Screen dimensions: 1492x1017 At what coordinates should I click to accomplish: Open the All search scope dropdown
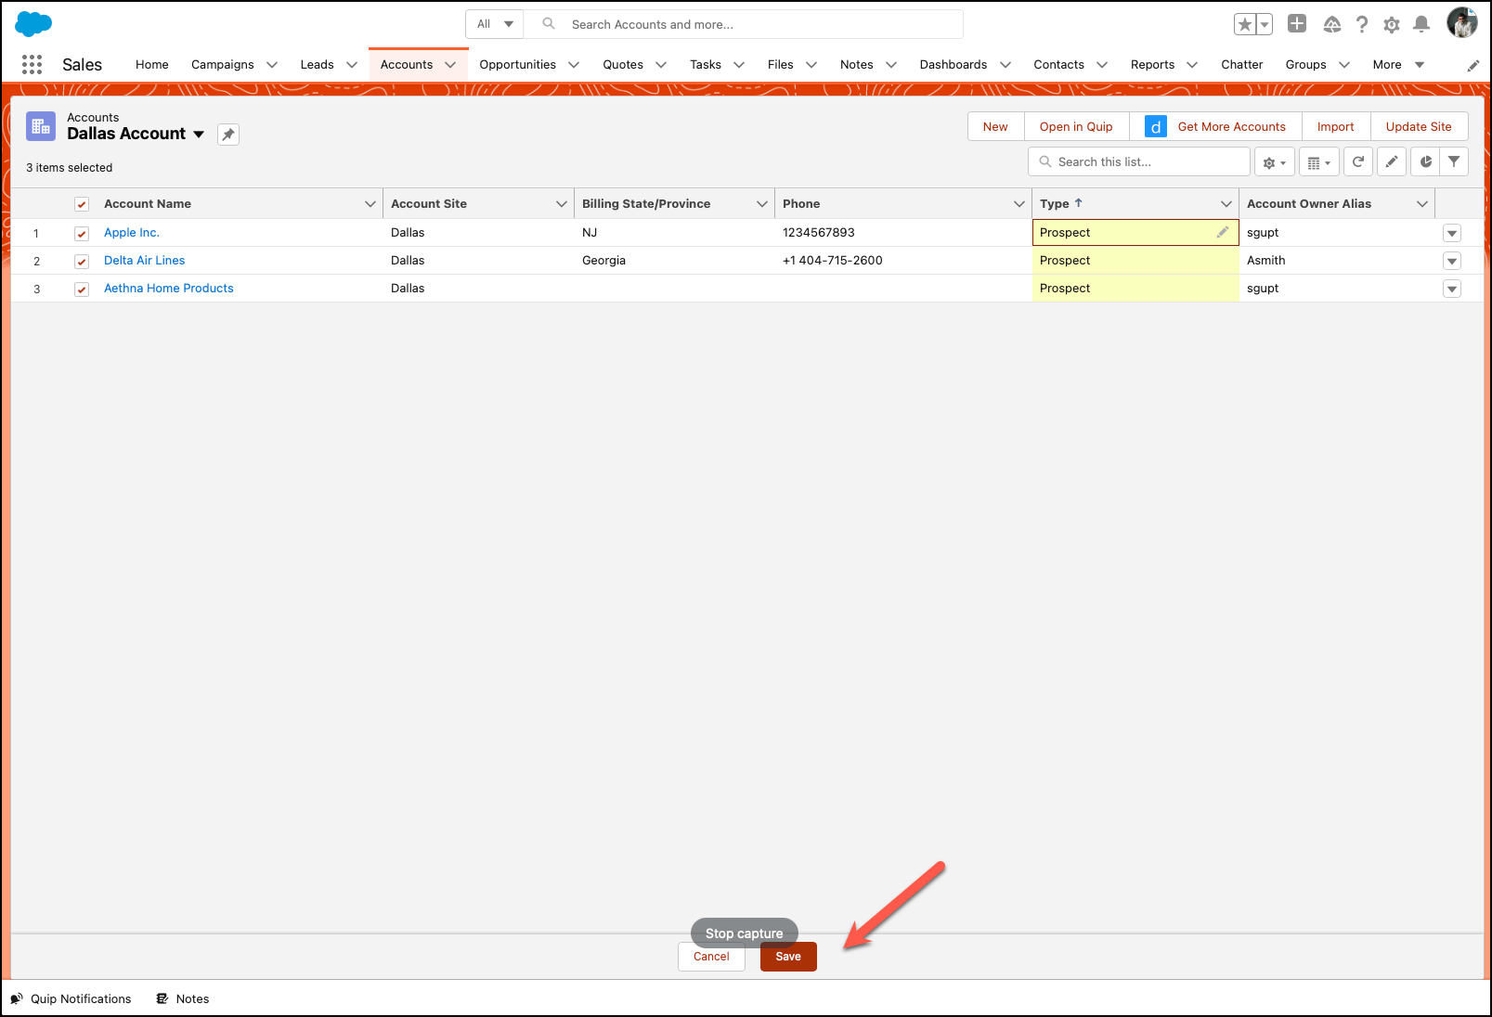coord(495,24)
